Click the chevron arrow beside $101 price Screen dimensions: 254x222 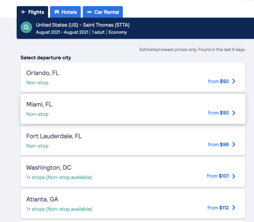(234, 176)
